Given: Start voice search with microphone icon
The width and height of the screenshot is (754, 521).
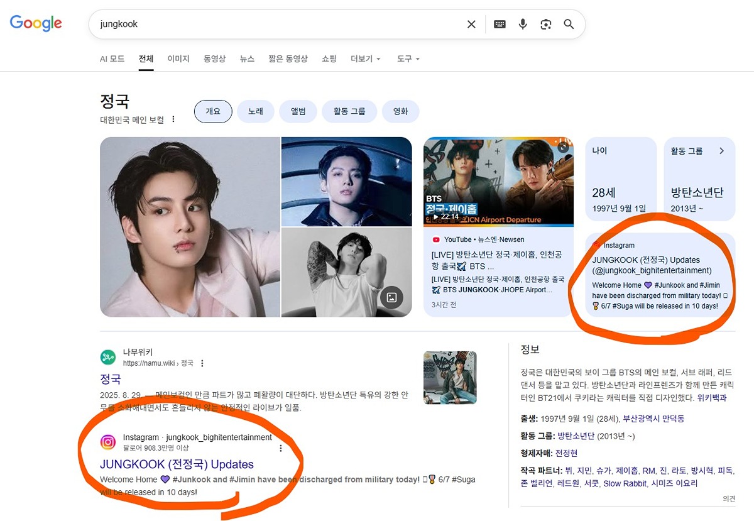Looking at the screenshot, I should pos(522,25).
